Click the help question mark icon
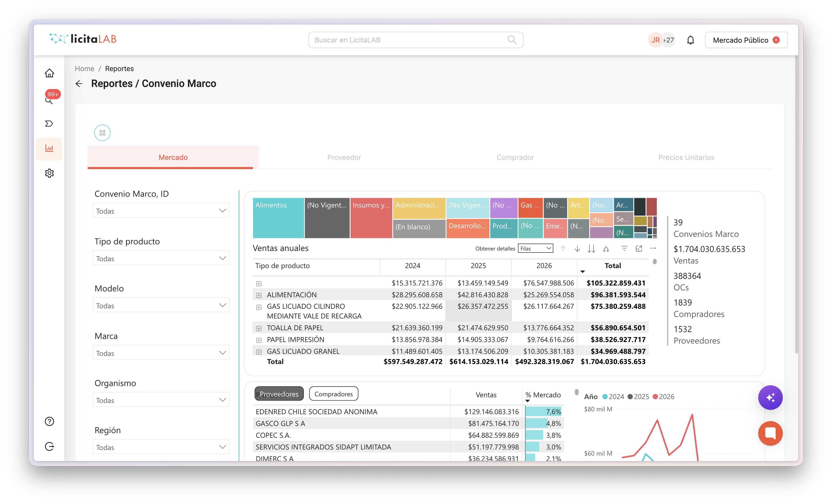832x504 pixels. (49, 421)
